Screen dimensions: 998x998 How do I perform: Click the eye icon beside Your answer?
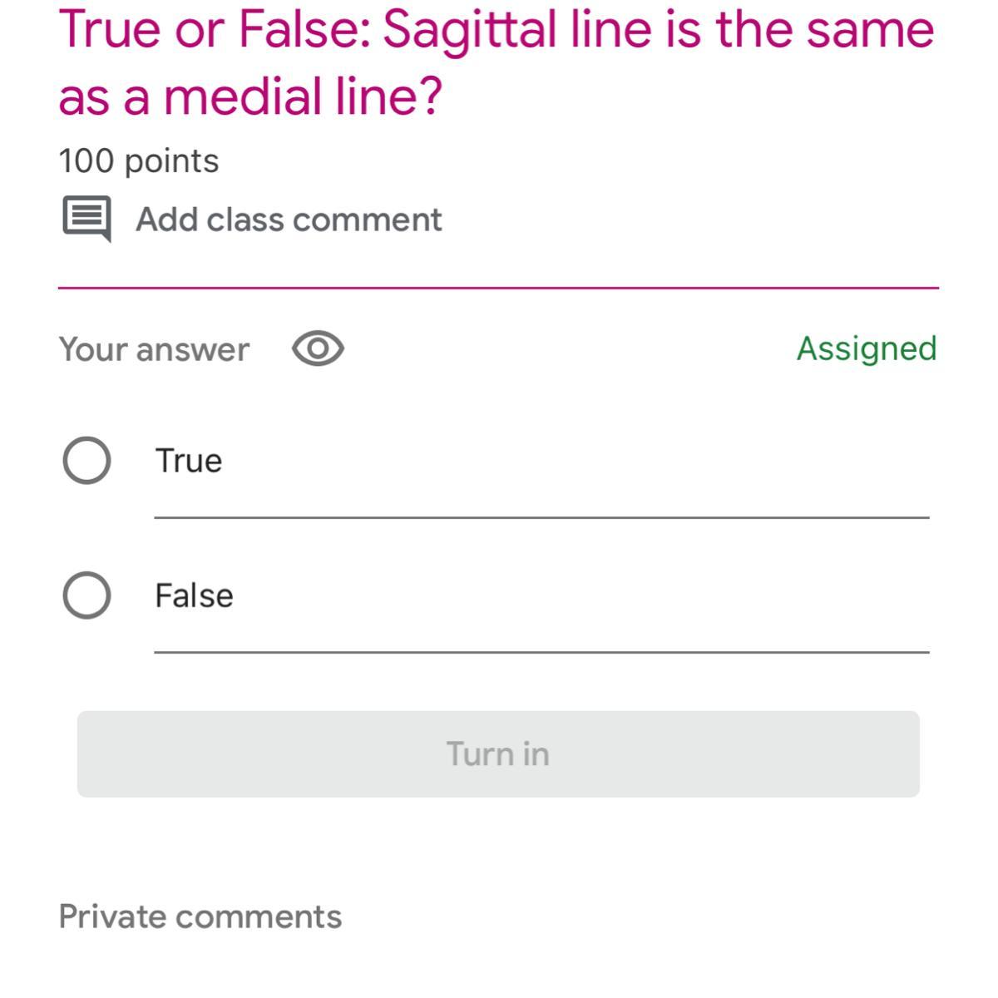[x=318, y=348]
